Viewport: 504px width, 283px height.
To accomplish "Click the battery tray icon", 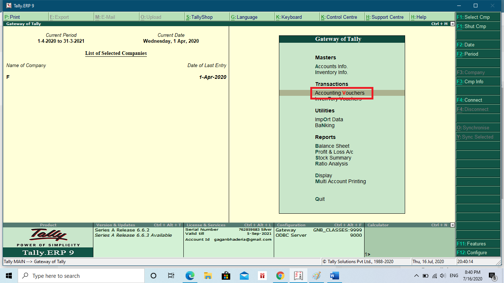I will tap(425, 276).
